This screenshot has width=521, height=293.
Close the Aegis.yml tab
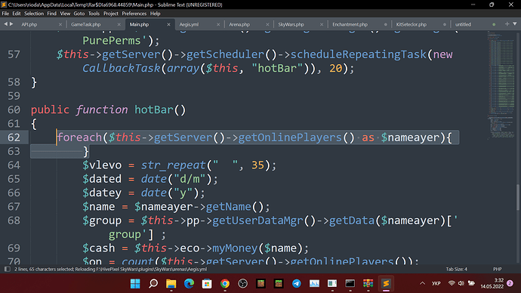tap(218, 24)
